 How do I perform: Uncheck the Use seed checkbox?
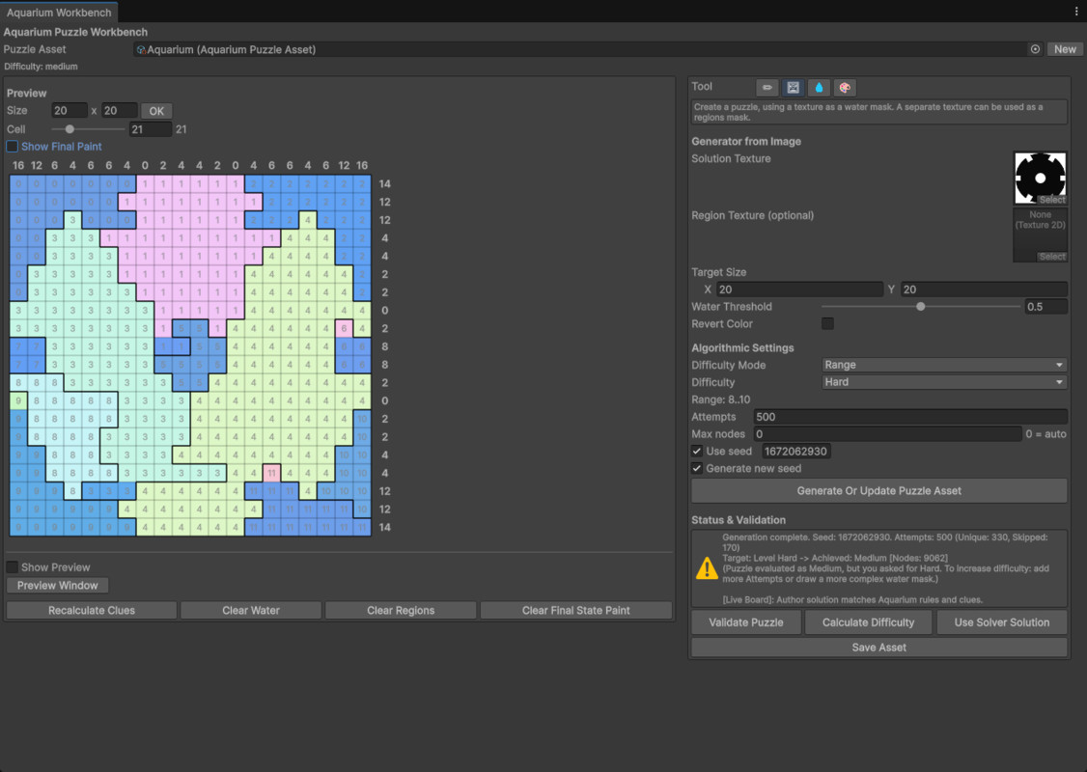coord(697,452)
